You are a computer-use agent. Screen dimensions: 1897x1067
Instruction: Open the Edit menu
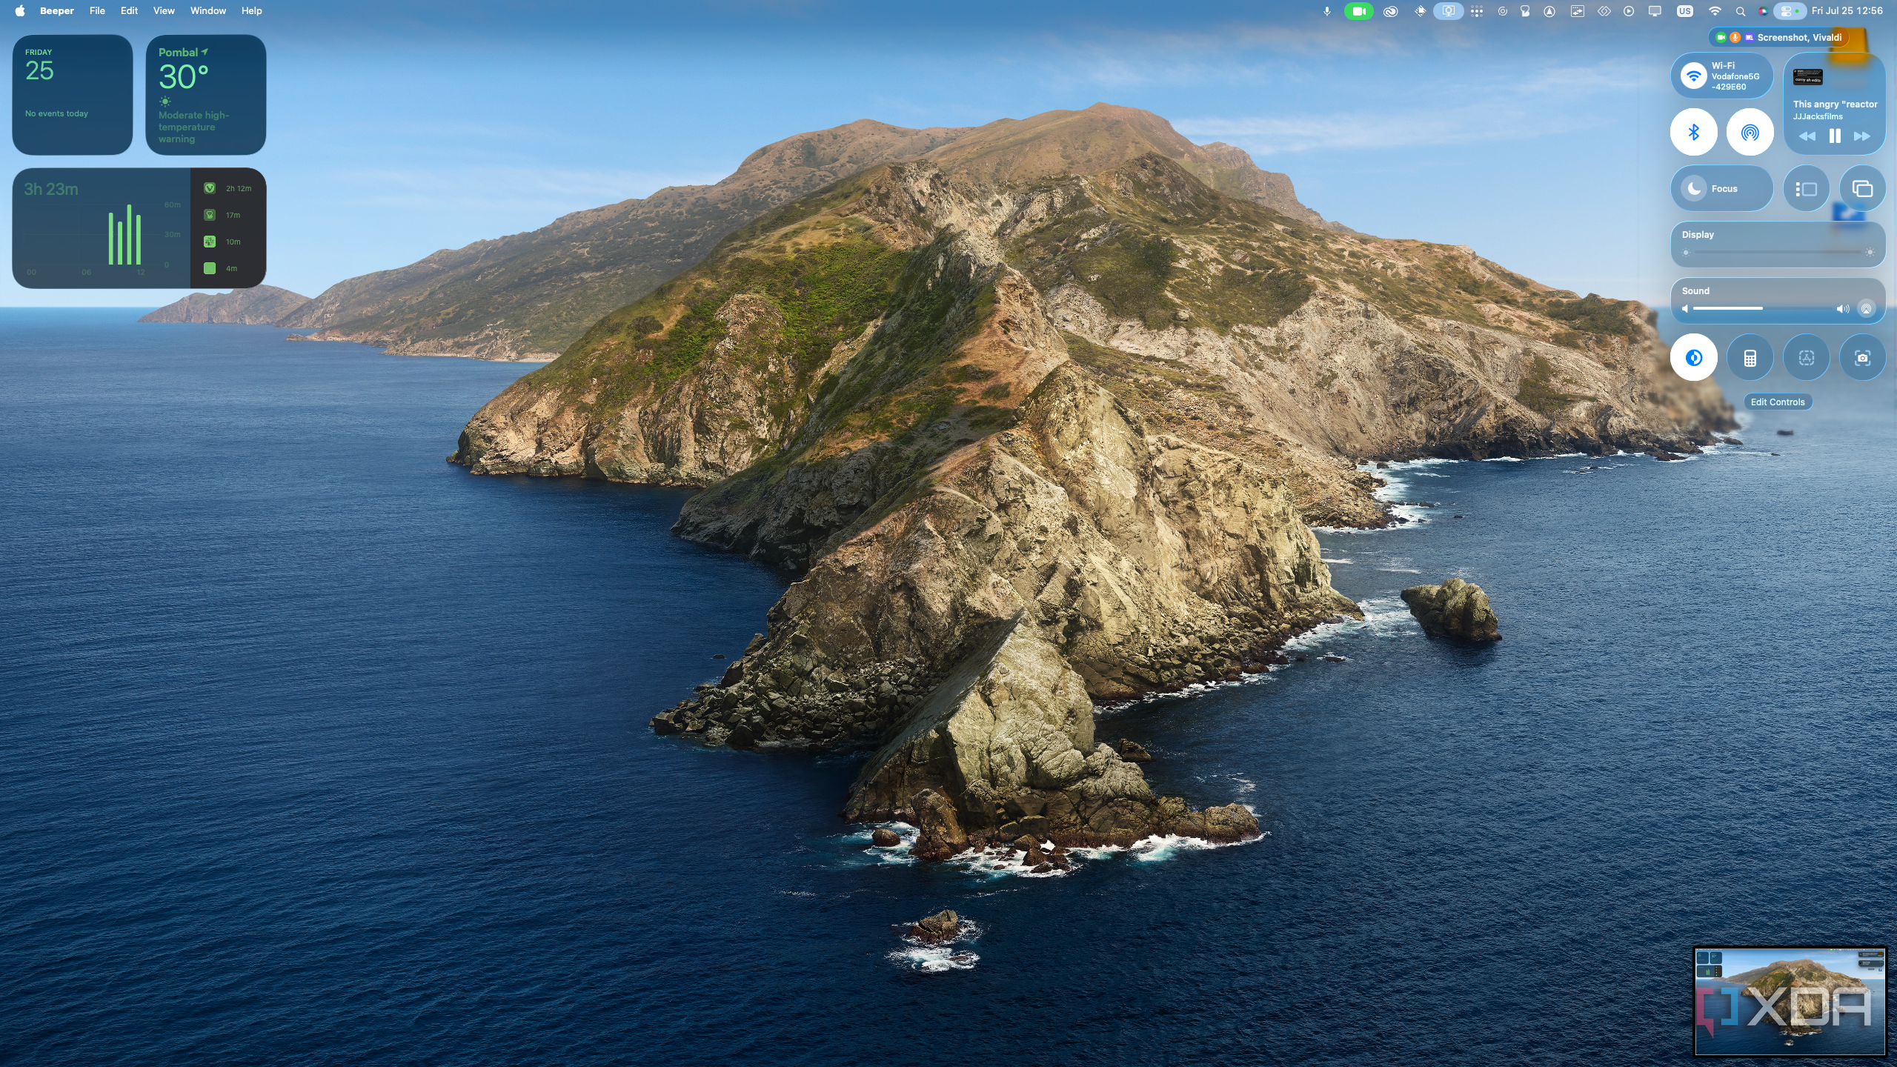(129, 11)
